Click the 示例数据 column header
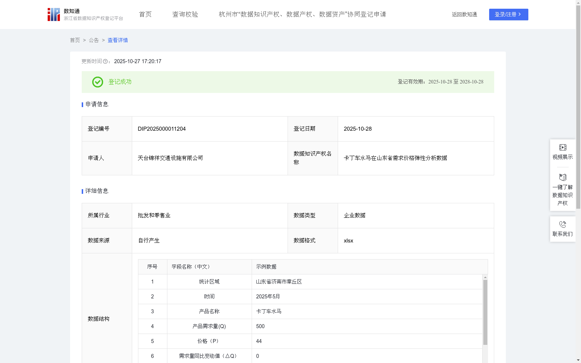Screen dimensions: 581x363 coord(370,267)
